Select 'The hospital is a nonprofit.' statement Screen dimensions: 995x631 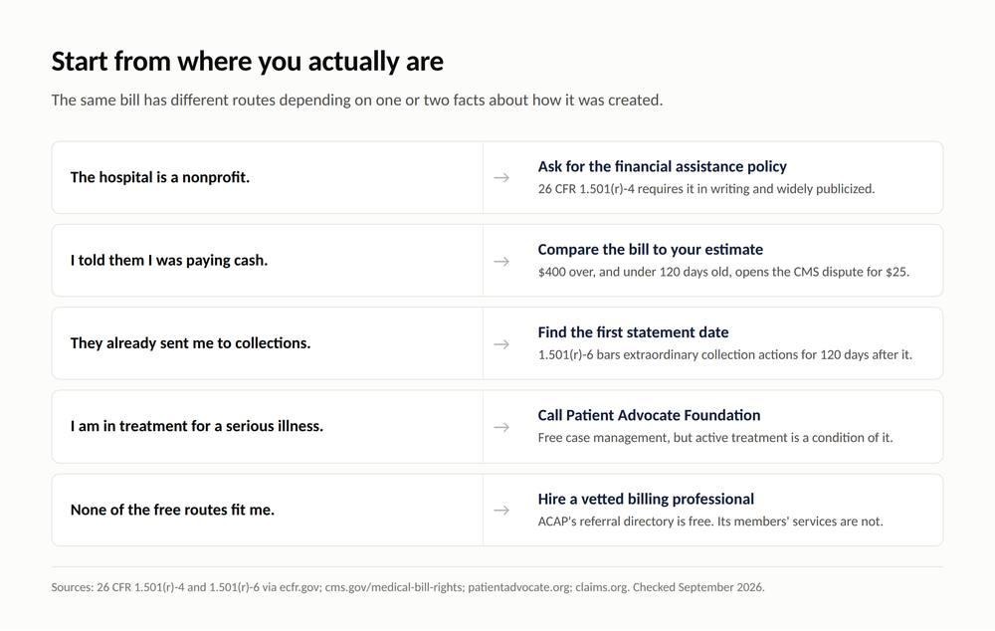point(160,177)
